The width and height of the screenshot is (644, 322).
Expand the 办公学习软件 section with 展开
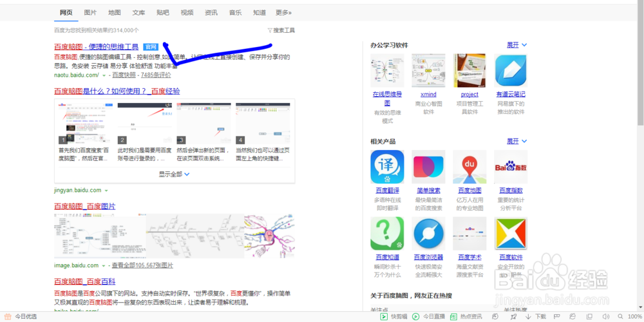516,45
